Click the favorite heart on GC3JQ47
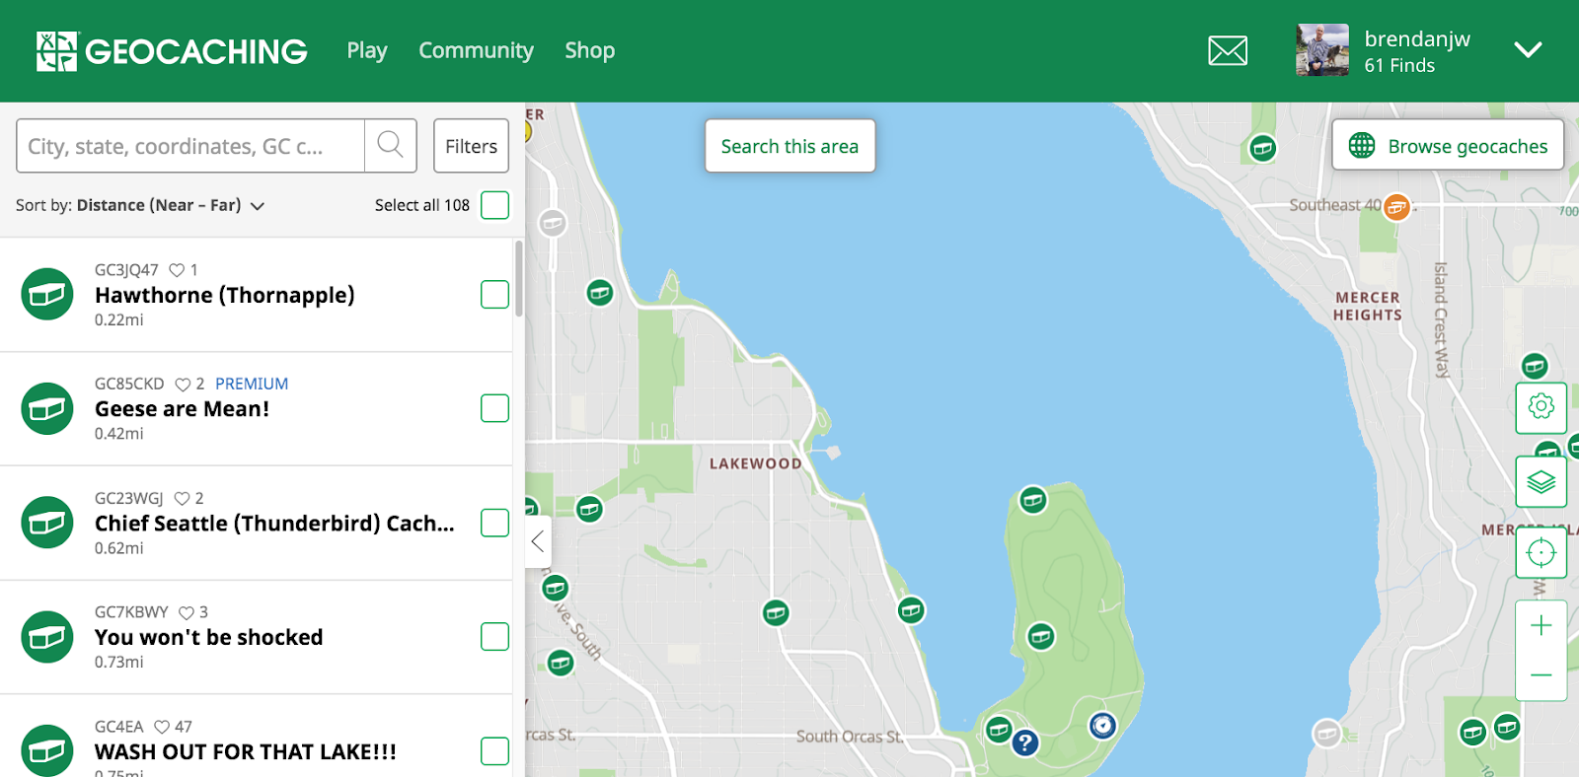 [177, 270]
